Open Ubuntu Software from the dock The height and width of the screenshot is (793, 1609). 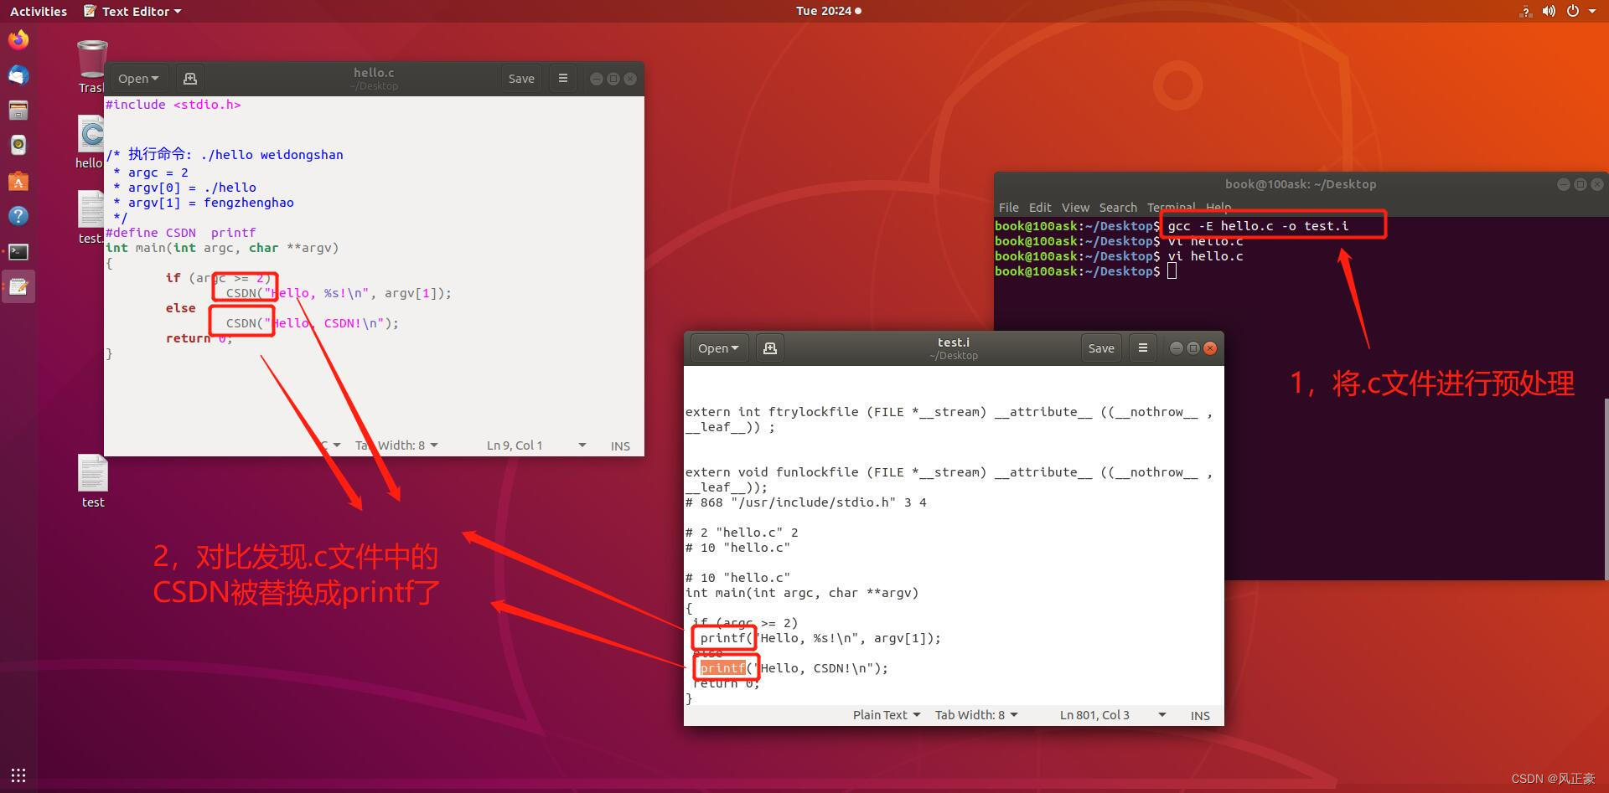coord(18,181)
